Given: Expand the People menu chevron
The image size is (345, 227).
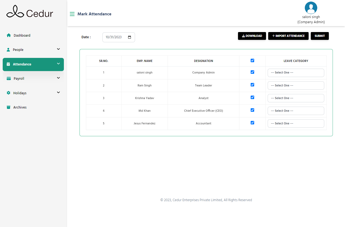Looking at the screenshot, I should [x=58, y=49].
